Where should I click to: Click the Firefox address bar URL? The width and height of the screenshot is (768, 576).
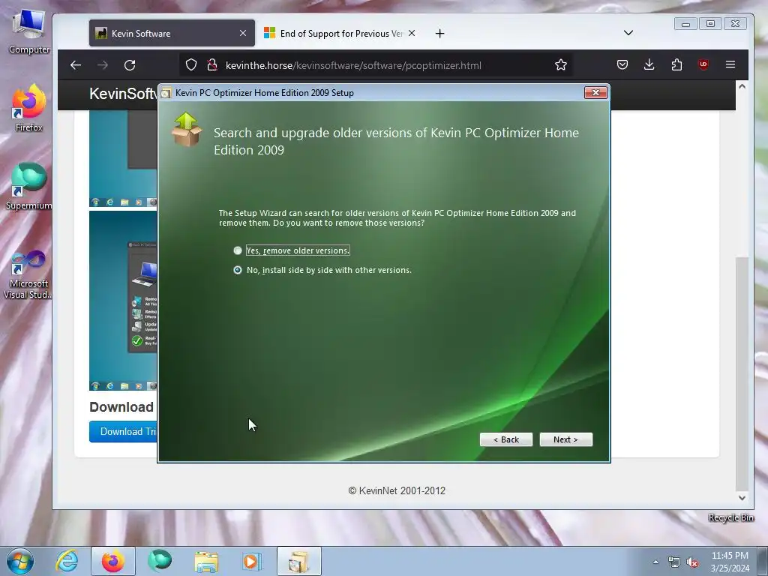353,65
